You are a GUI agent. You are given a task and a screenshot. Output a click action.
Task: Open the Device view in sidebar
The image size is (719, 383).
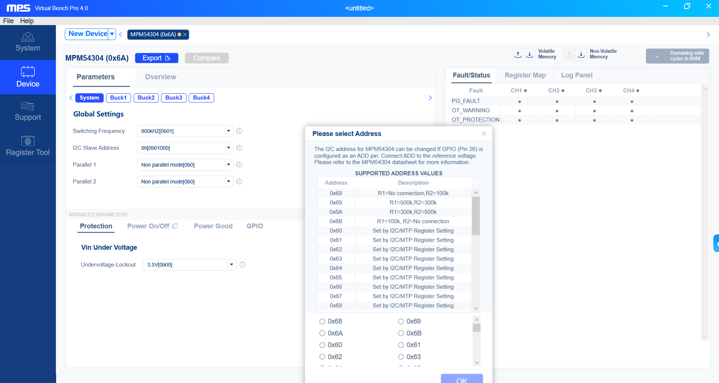(x=28, y=77)
